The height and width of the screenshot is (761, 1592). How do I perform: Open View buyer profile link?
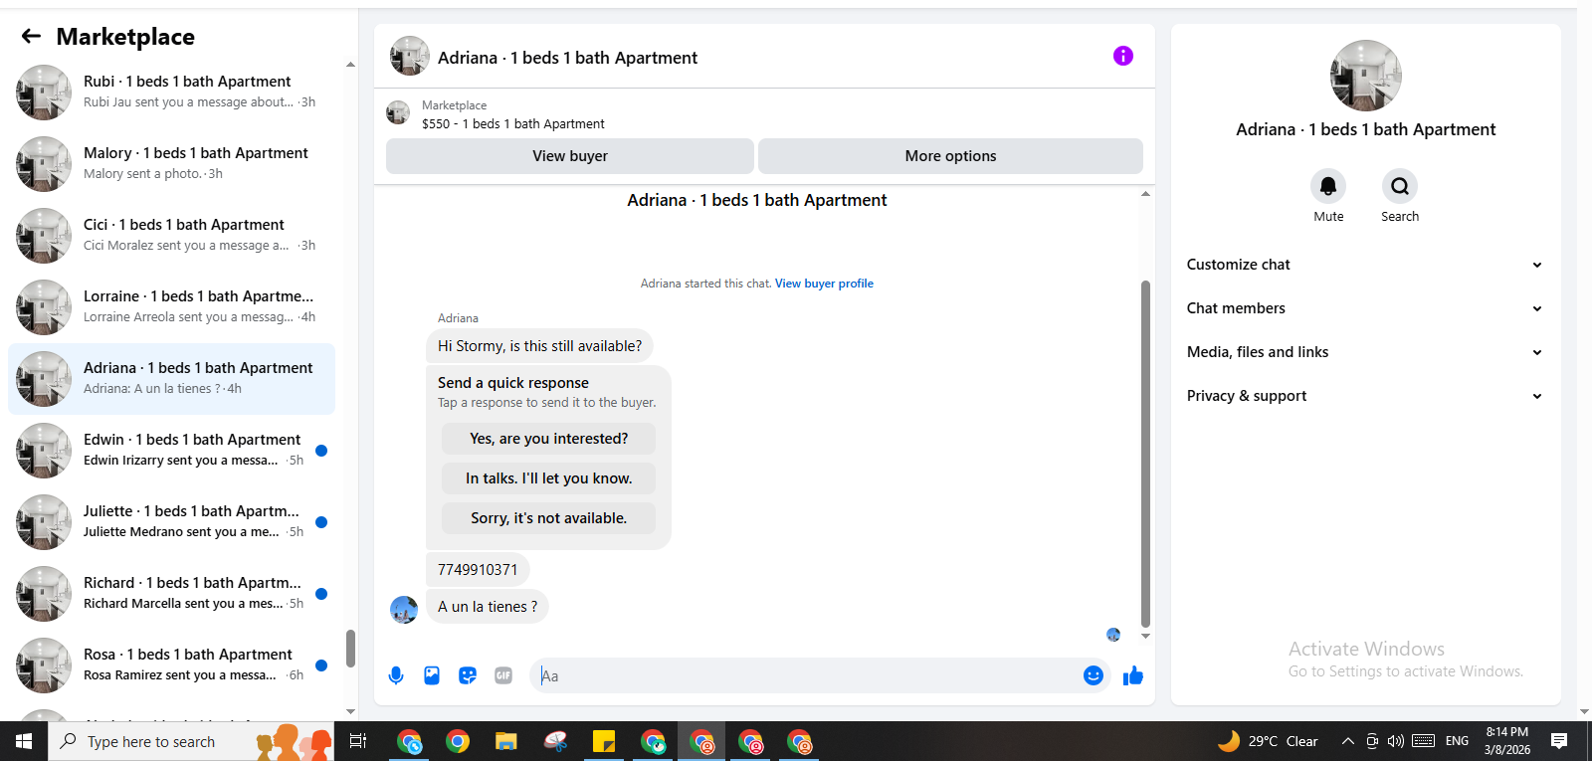(x=824, y=284)
